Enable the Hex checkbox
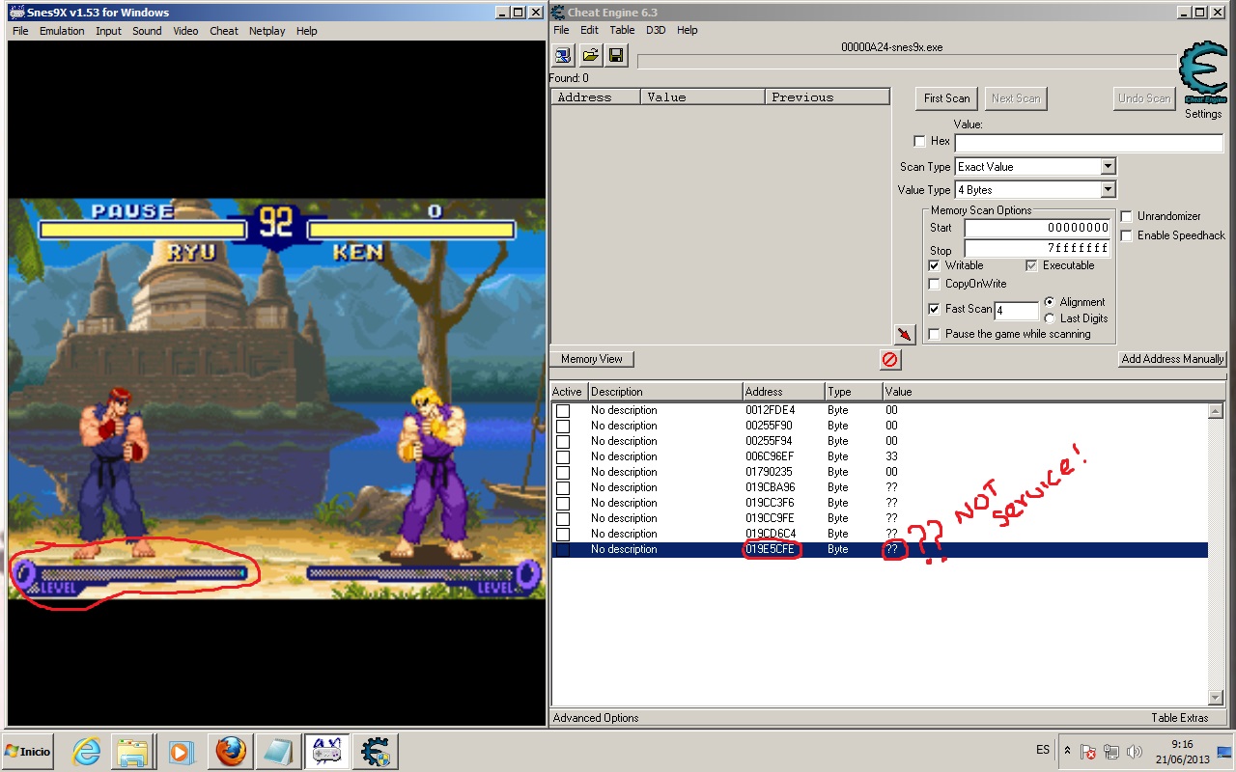This screenshot has width=1236, height=772. [x=919, y=141]
